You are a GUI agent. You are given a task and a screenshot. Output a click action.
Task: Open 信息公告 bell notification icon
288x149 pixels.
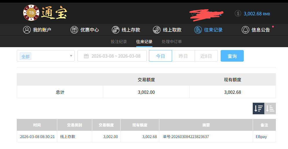coord(245,30)
